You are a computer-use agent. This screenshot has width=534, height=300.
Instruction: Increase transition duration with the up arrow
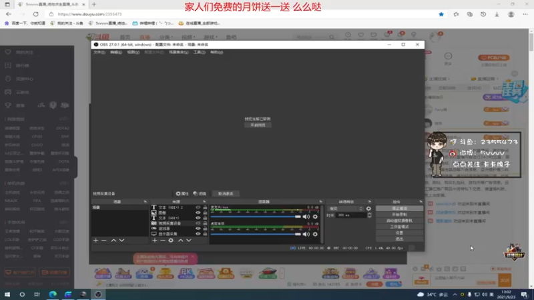[x=369, y=213]
